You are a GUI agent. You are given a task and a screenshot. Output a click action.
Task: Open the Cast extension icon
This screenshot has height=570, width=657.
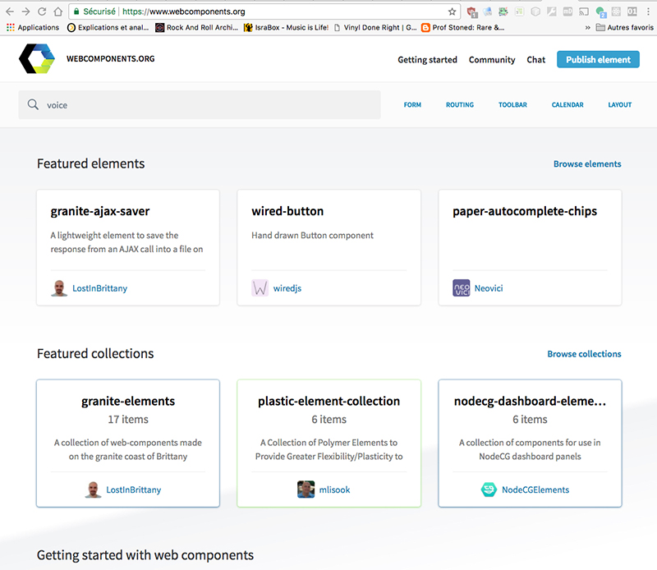tap(585, 11)
